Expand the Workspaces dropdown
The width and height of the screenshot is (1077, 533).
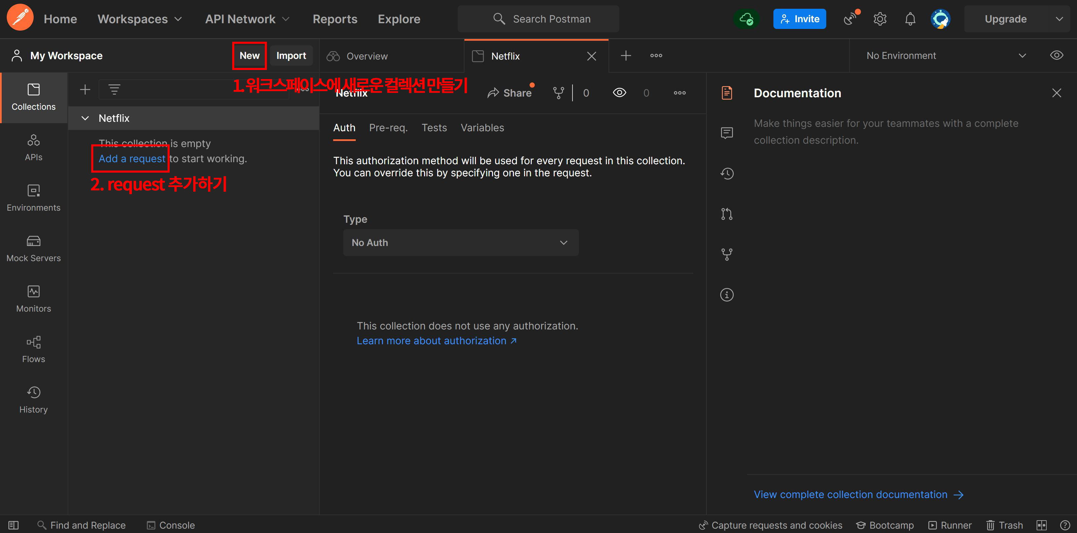coord(140,19)
